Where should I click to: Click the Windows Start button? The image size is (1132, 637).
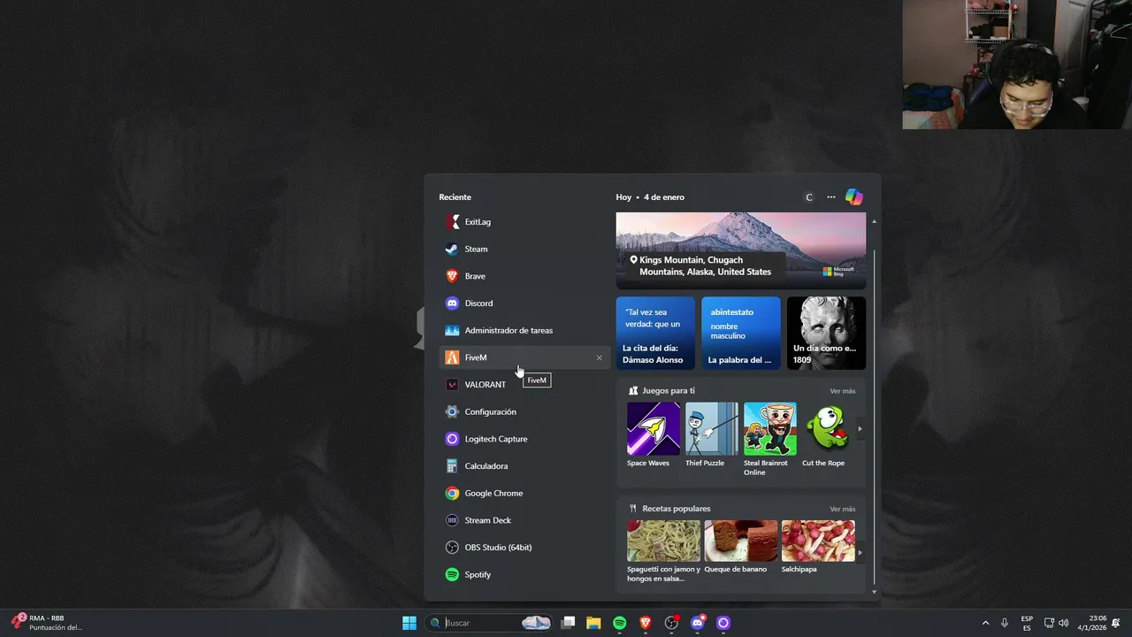click(x=409, y=623)
